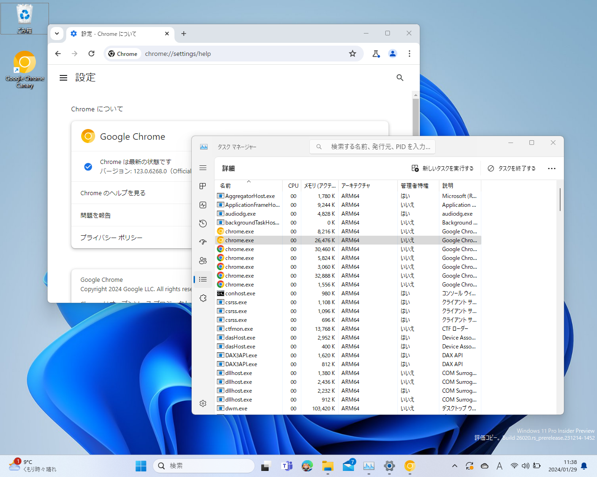
Task: Open the Chrome tab list dropdown
Action: 57,34
